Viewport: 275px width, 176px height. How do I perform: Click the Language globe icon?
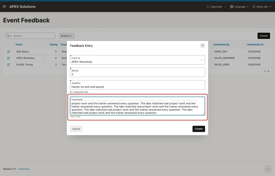coord(232,7)
